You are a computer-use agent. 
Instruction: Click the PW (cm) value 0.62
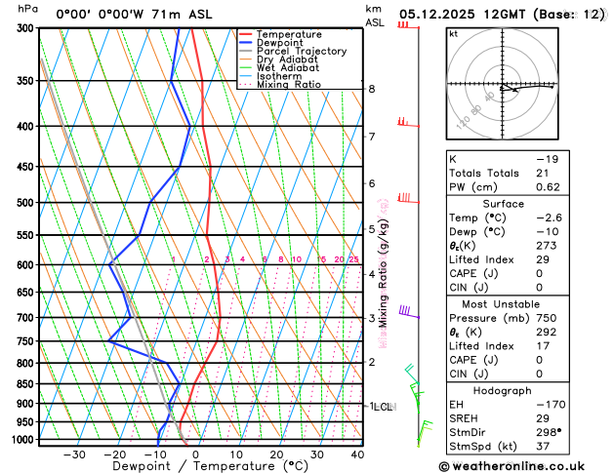[x=548, y=187]
